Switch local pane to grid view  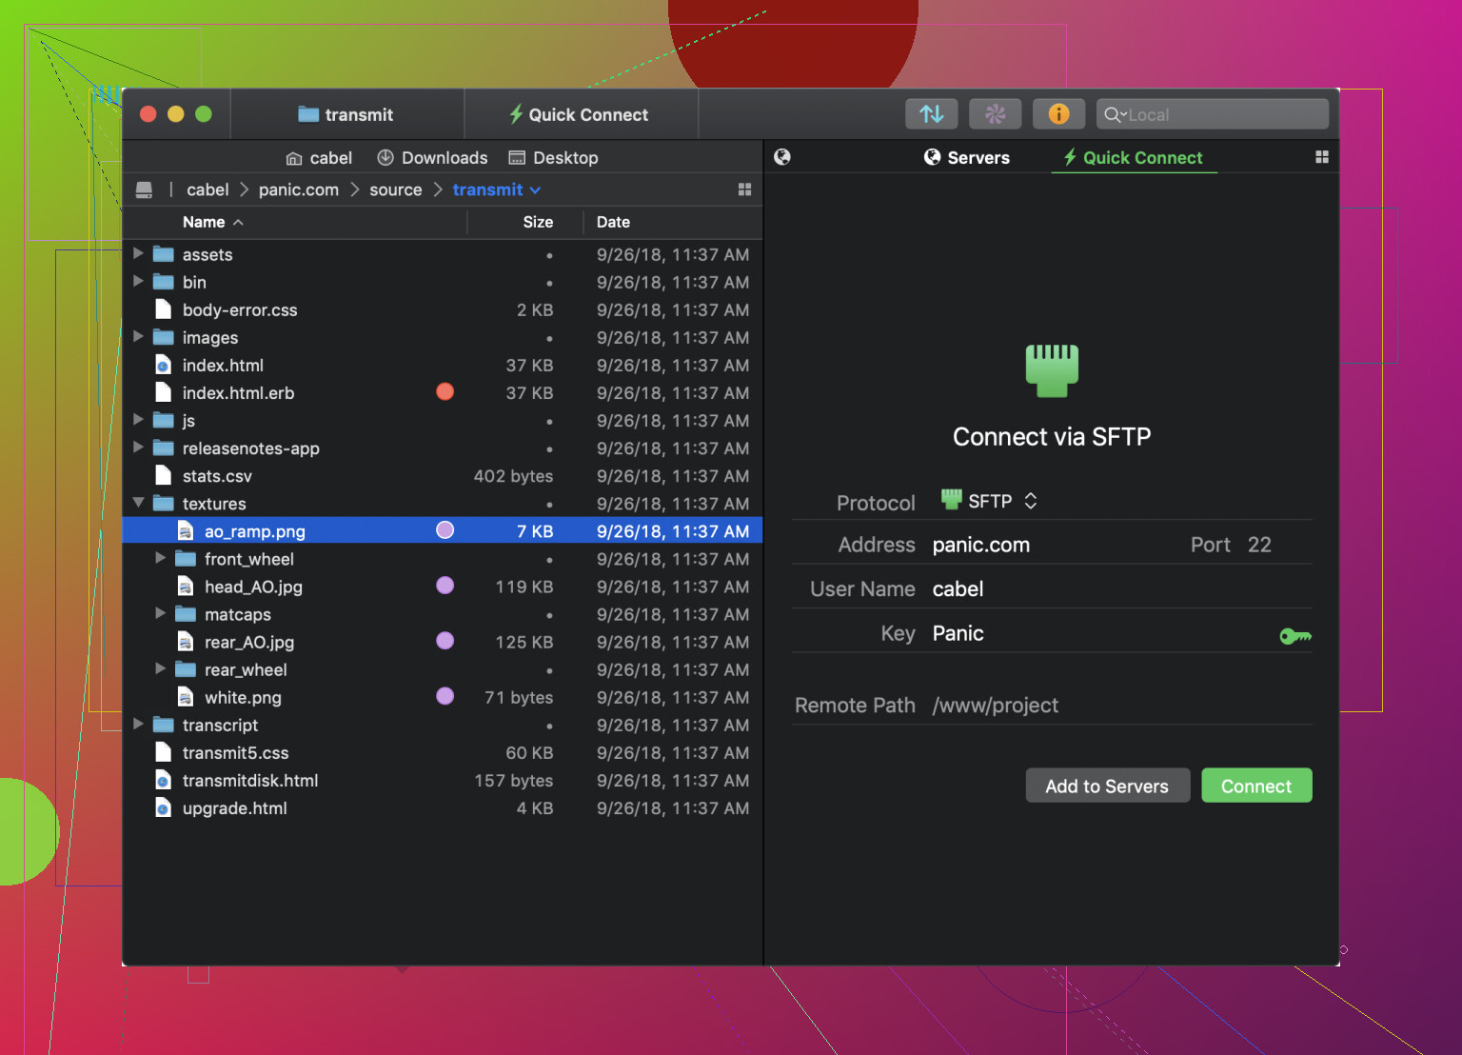tap(744, 189)
